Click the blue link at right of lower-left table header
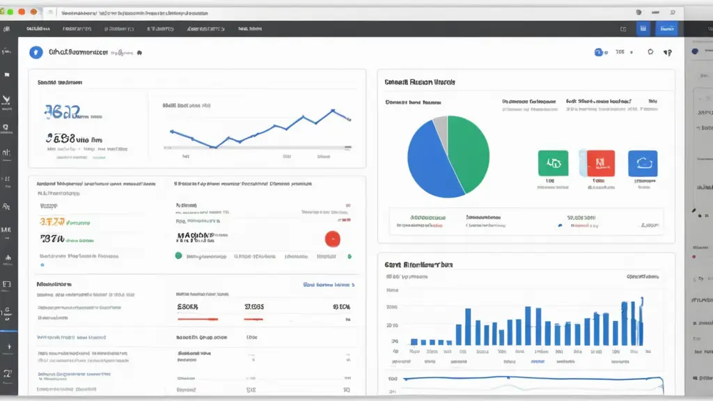This screenshot has height=401, width=713. pyautogui.click(x=329, y=285)
